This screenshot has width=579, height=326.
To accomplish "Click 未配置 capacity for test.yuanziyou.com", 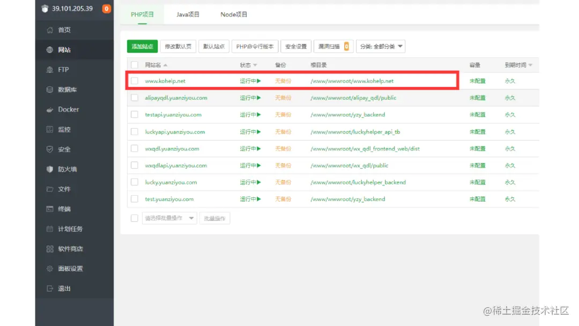I will point(478,199).
